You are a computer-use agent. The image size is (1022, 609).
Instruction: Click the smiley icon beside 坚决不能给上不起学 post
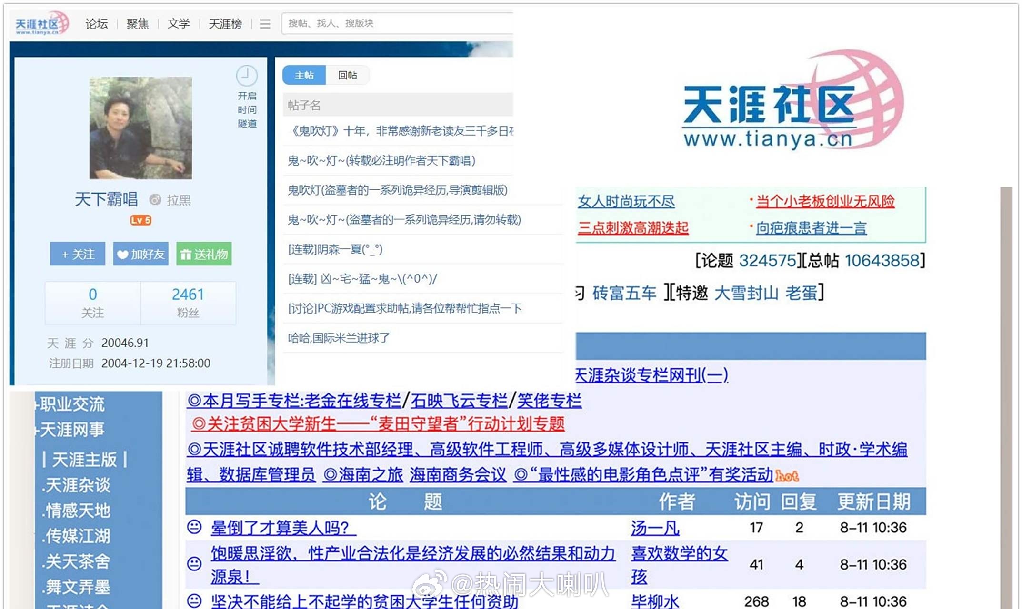click(x=194, y=600)
